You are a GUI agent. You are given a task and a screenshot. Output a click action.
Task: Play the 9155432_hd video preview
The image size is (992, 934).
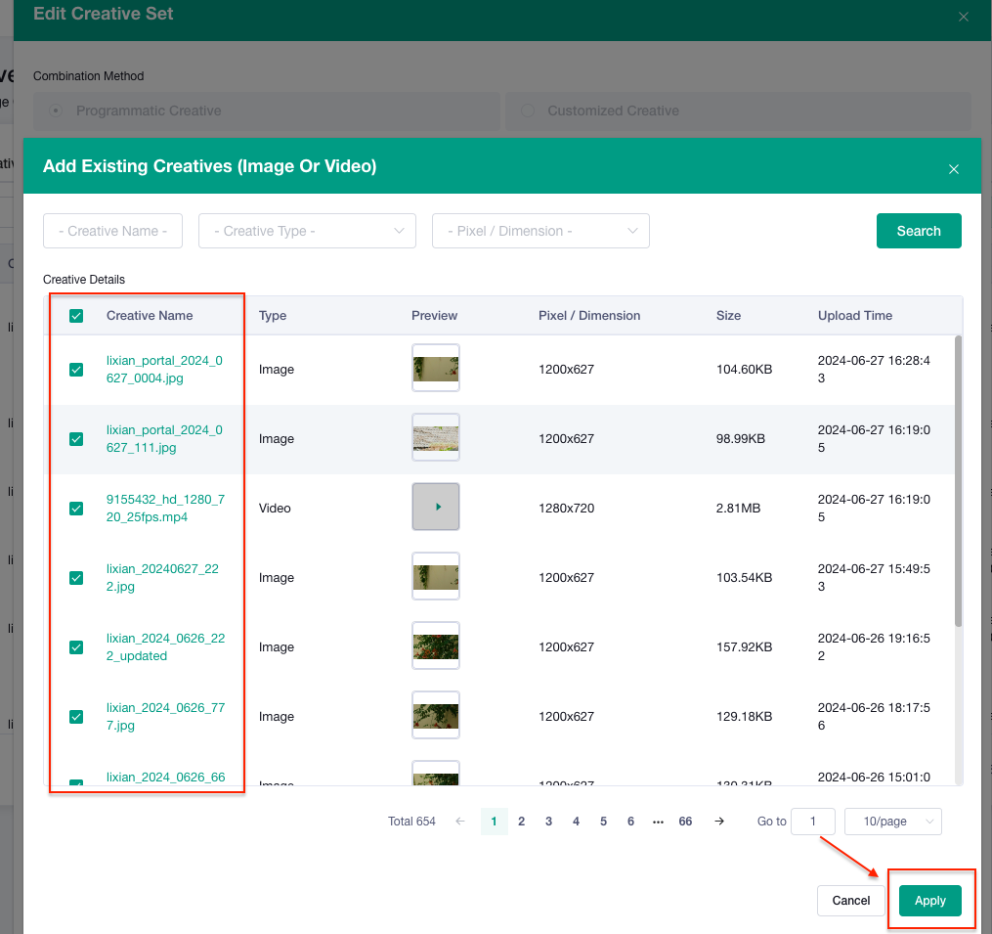point(436,507)
